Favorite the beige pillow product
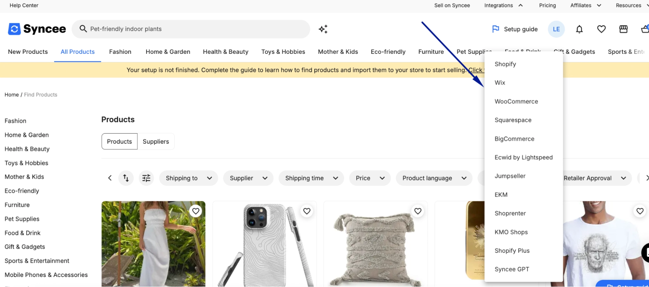This screenshot has height=287, width=649. [x=418, y=211]
